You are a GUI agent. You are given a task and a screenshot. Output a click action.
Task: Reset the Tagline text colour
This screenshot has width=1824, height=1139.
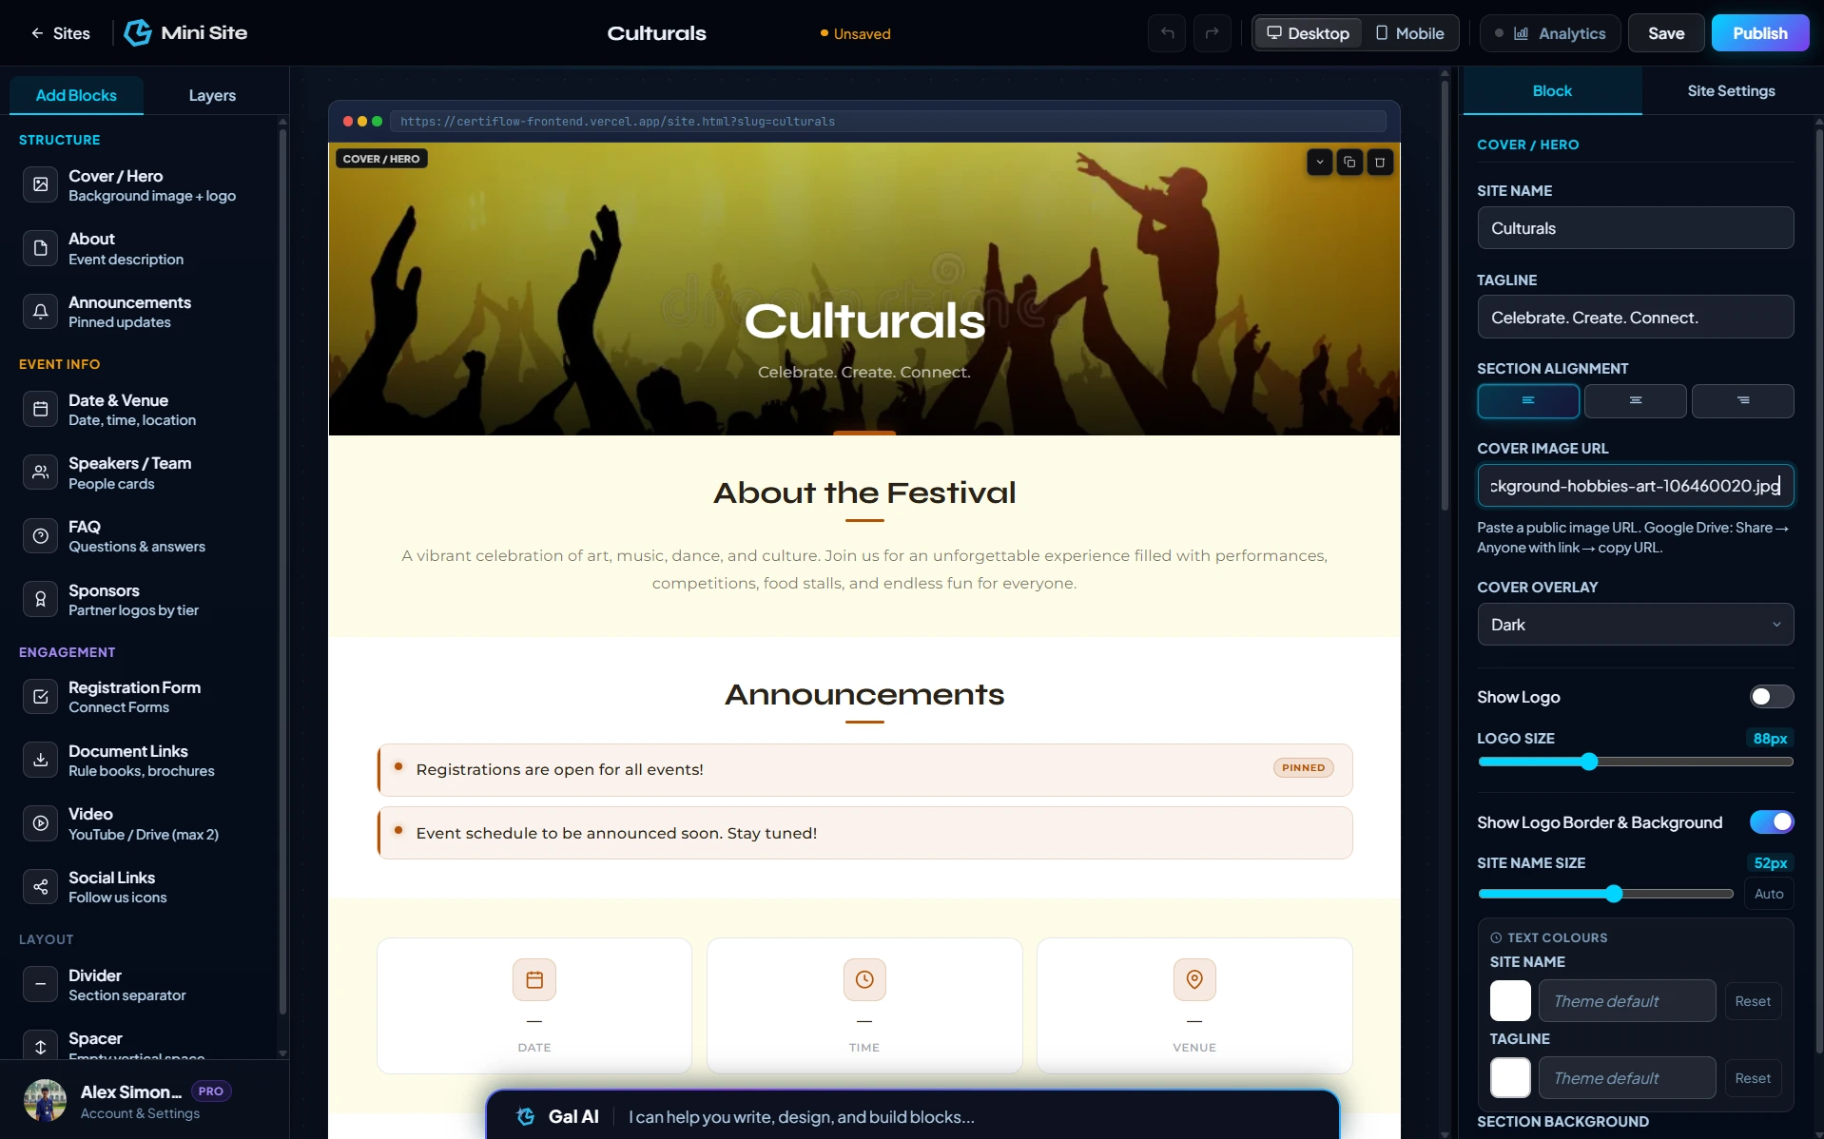(x=1753, y=1078)
